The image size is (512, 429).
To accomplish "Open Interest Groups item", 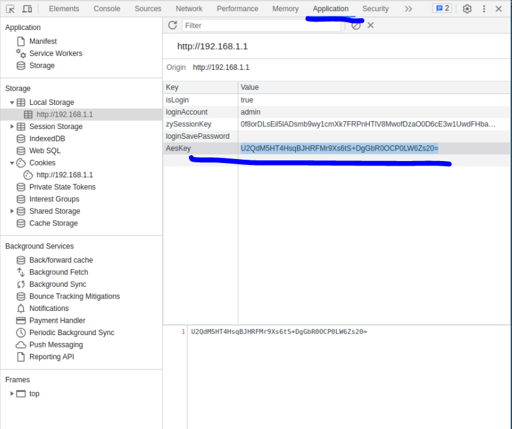I will coord(54,199).
